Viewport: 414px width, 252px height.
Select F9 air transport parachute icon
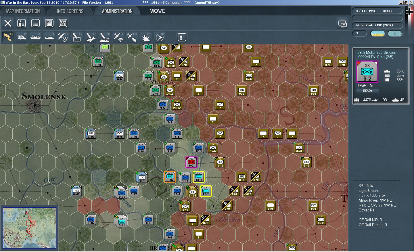pyautogui.click(x=118, y=37)
